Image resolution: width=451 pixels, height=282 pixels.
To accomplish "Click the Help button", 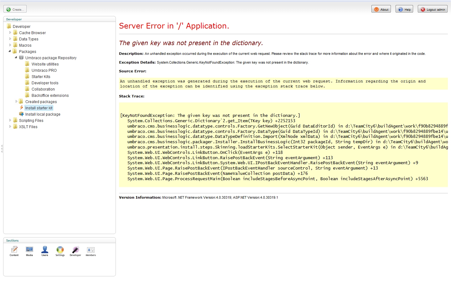I will pos(404,9).
